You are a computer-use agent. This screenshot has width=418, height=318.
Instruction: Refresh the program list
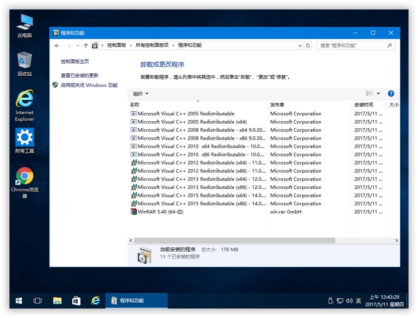pos(308,45)
